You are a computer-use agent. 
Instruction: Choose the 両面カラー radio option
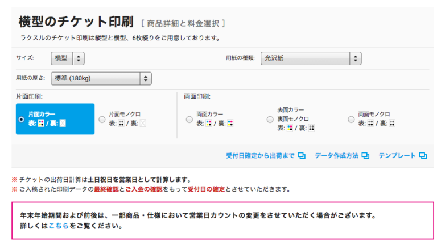click(189, 119)
